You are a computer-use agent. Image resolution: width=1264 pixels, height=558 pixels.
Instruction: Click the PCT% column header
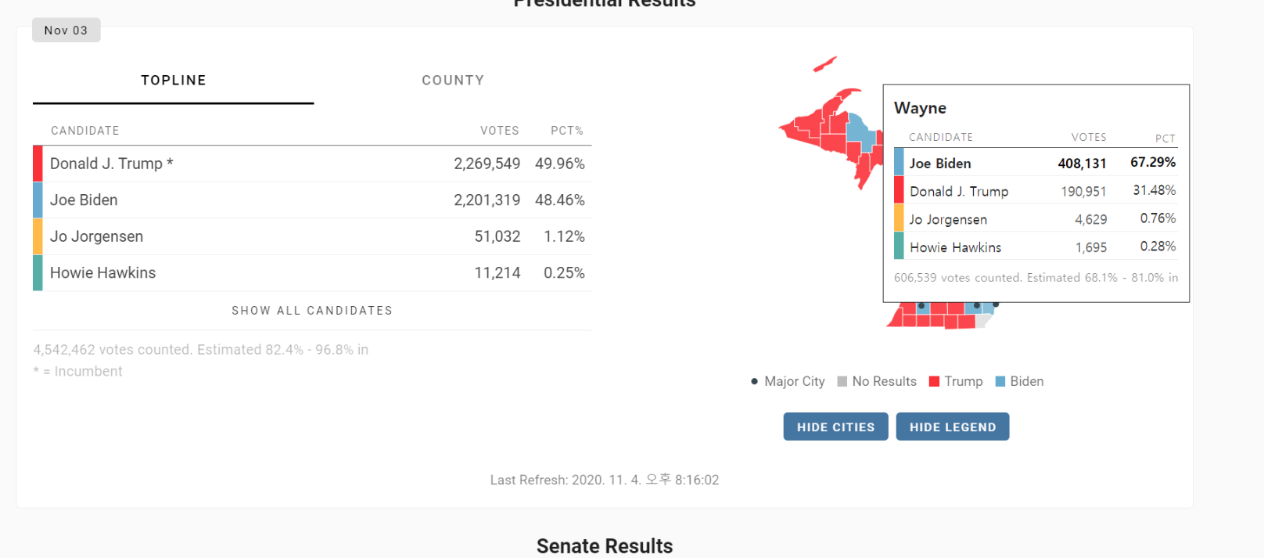(x=566, y=131)
